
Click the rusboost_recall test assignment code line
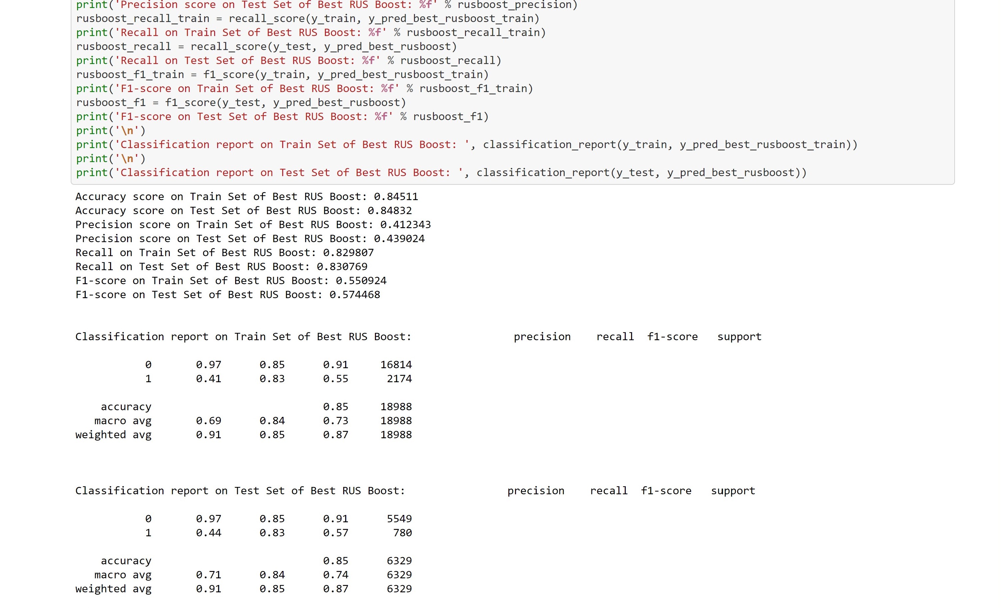[x=267, y=47]
